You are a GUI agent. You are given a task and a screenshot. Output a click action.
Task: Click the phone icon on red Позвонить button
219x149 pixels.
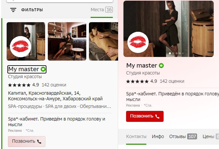157,117
